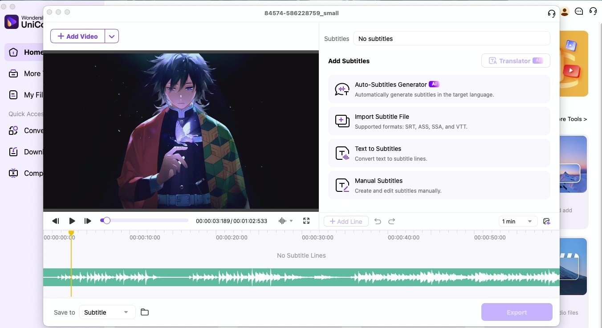Screen dimensions: 602x328
Task: Click the 00:00:20:00 timeline label
Action: tap(232, 238)
